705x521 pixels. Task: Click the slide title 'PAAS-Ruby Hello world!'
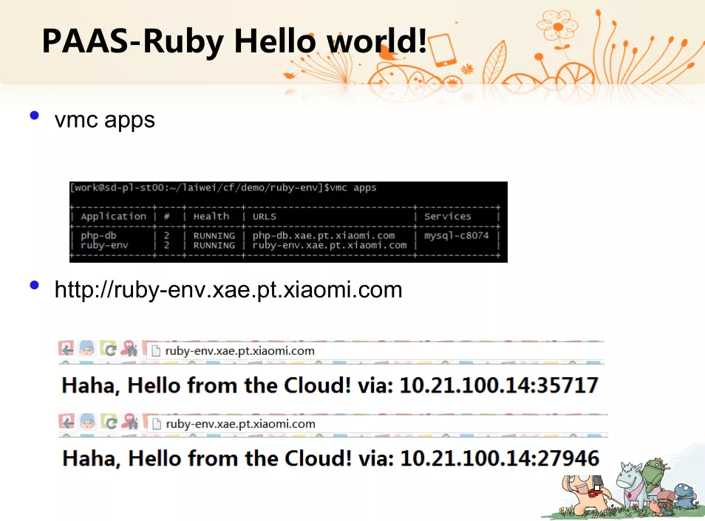(234, 41)
